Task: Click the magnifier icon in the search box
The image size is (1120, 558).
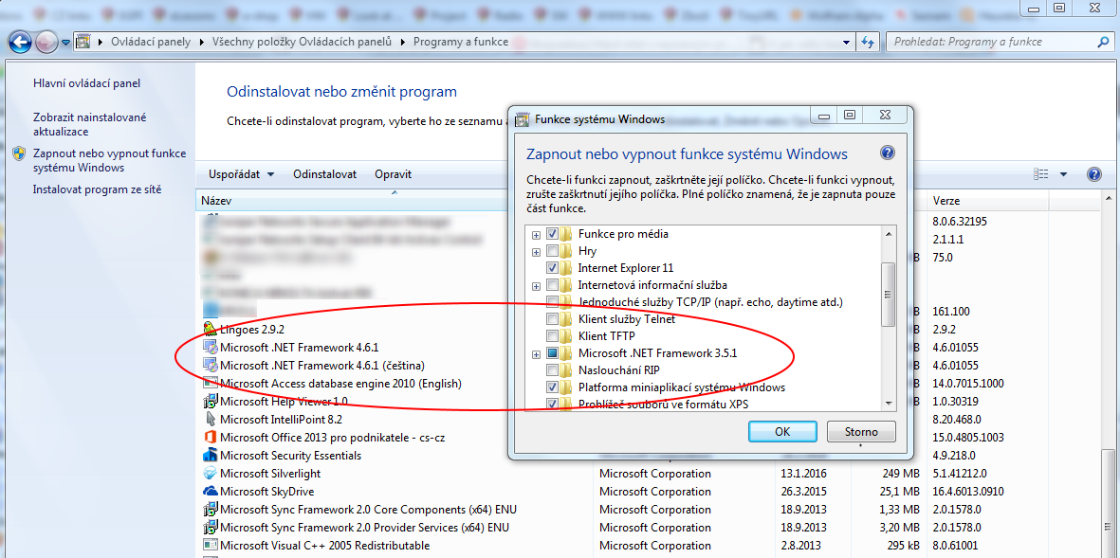Action: click(1103, 42)
